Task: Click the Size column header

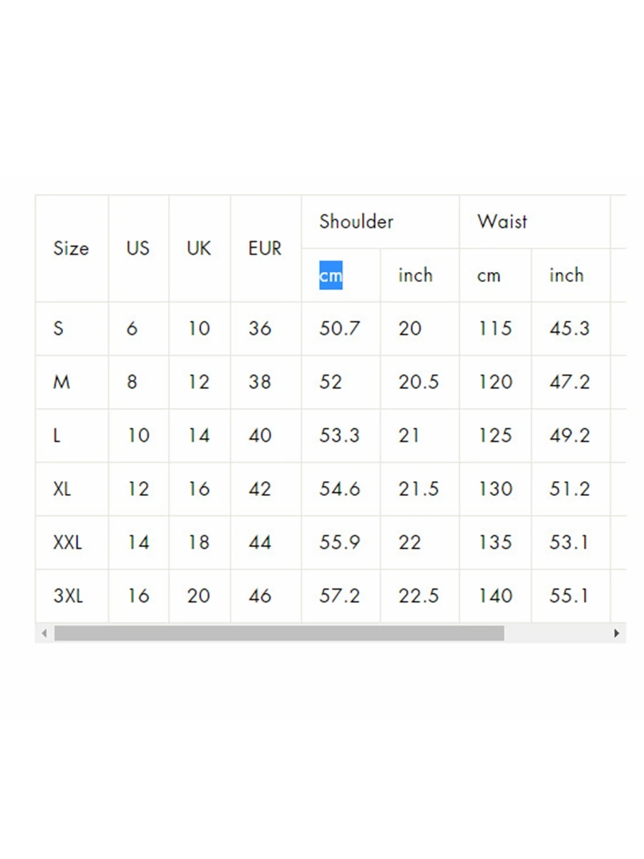Action: 72,248
